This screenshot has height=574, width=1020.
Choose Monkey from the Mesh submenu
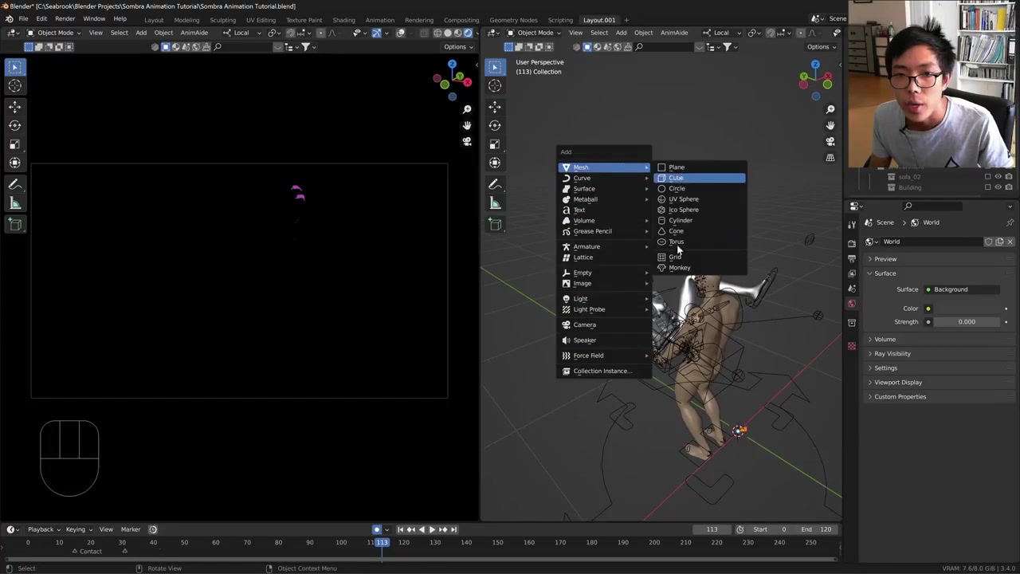coord(680,268)
